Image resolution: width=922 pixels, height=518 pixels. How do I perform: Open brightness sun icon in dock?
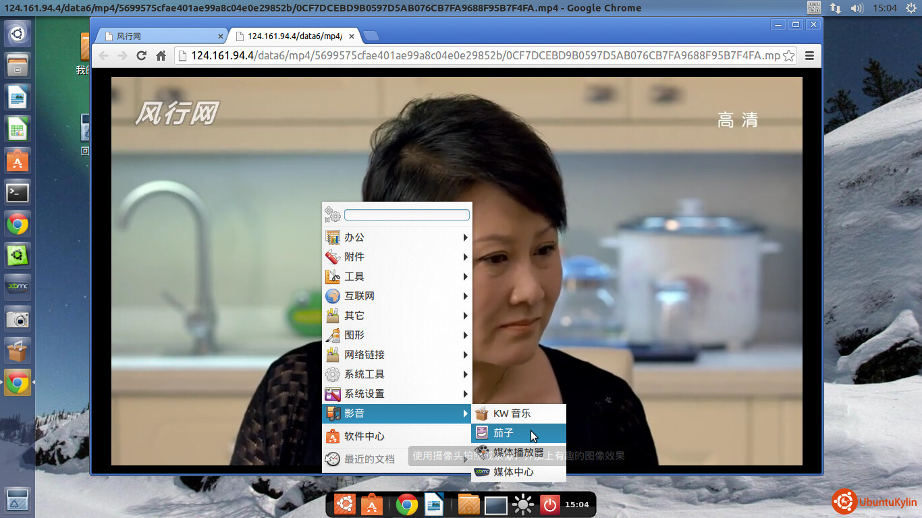click(523, 505)
